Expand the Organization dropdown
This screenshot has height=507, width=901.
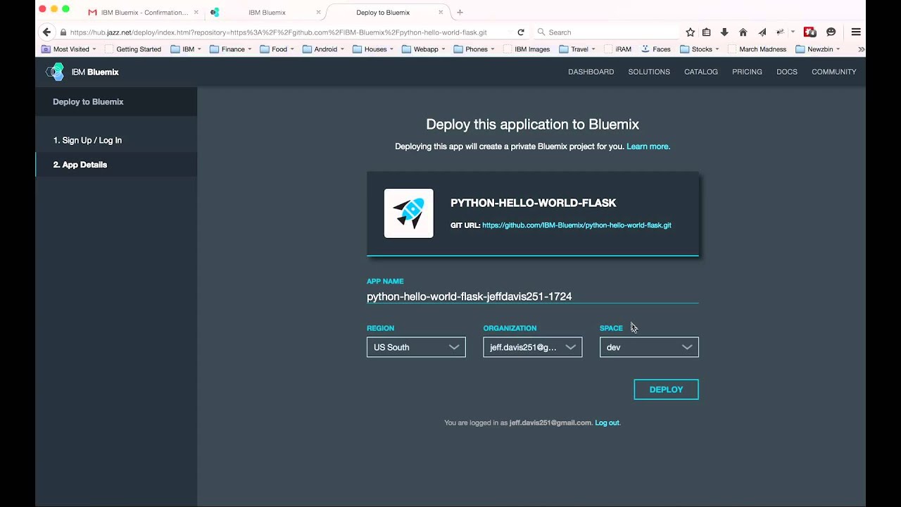[x=533, y=347]
